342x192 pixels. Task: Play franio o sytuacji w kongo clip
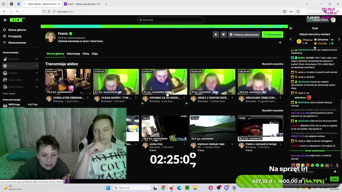coord(261,128)
